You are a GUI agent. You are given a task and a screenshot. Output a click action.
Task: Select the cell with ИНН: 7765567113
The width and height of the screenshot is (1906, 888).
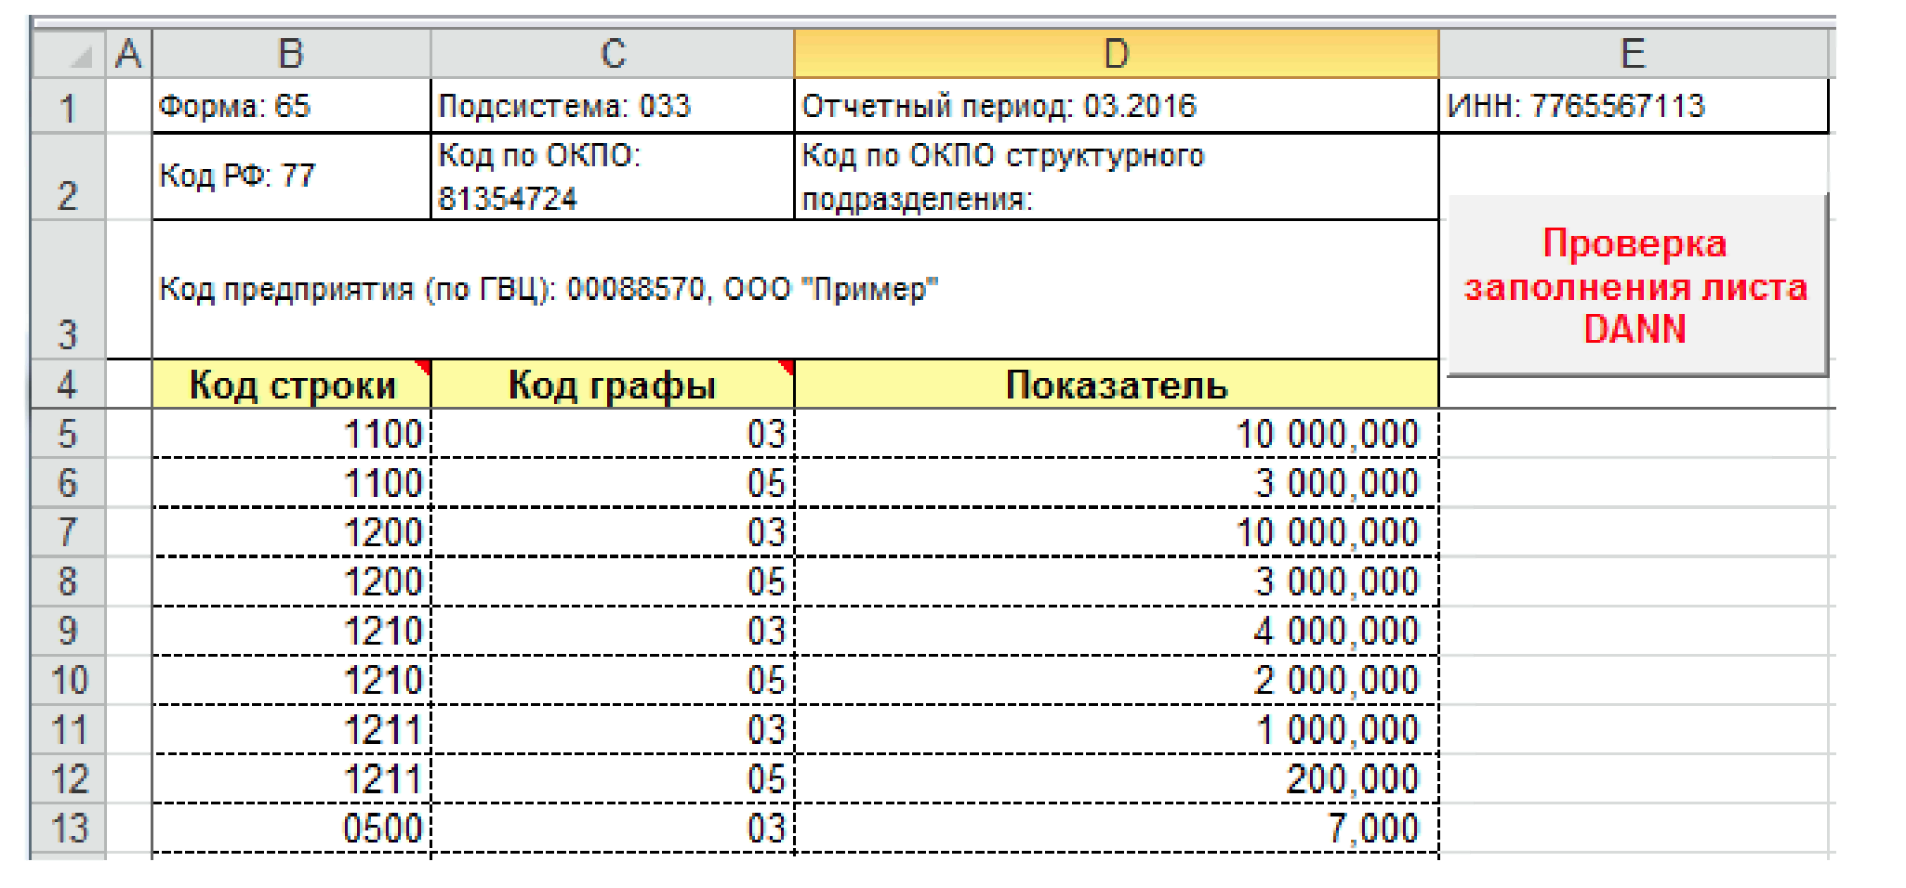(1633, 106)
